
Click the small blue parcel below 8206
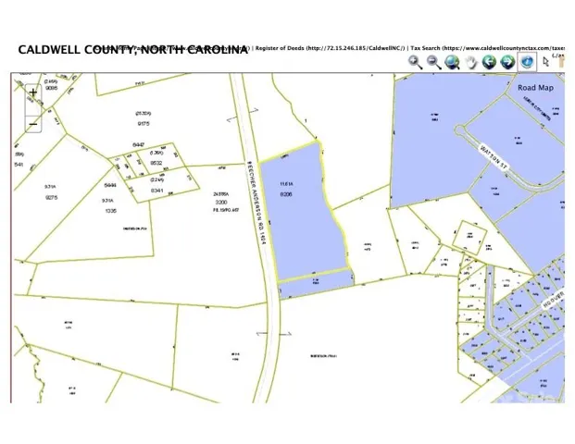[x=316, y=284]
